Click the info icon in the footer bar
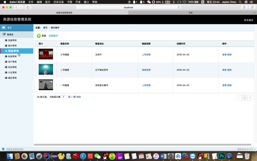Viewport: 257px width, 161px height. coord(3,149)
